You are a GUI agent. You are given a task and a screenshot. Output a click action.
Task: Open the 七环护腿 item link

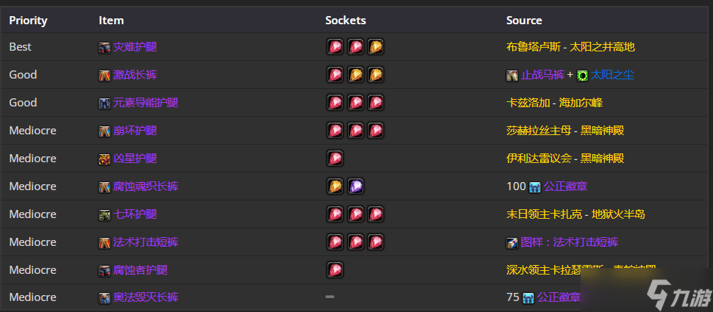135,214
